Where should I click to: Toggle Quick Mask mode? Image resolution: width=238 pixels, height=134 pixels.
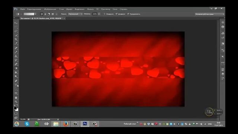[x=16, y=114]
